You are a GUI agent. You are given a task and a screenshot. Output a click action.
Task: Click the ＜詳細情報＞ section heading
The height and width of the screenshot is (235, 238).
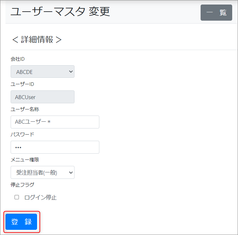[36, 39]
